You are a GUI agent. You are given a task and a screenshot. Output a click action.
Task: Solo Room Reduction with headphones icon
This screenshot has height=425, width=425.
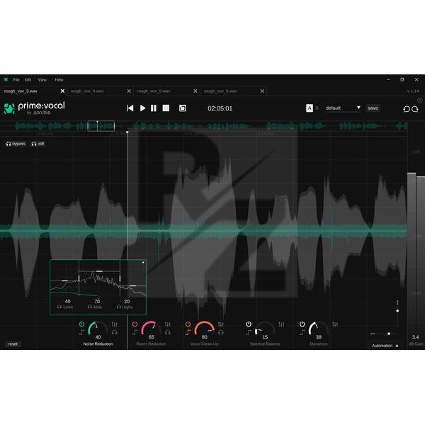(167, 332)
